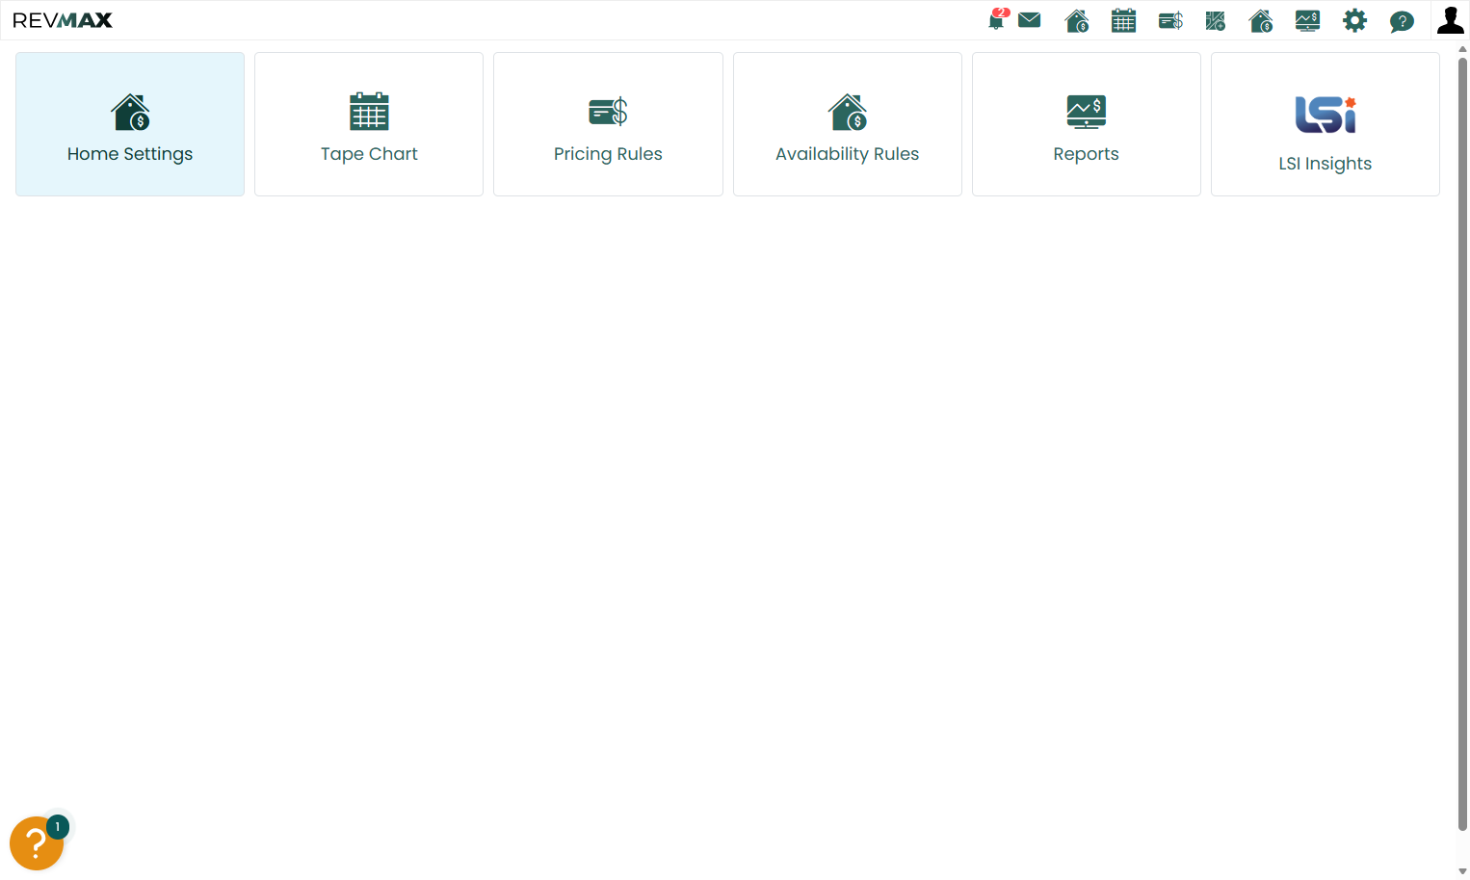Open the envelope messages icon
The image size is (1470, 880).
coord(1030,20)
